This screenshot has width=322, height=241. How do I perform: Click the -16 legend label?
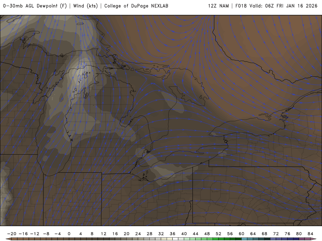[x=23, y=234]
